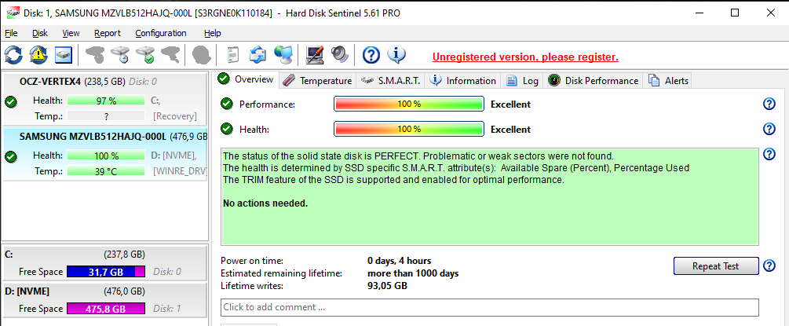Click the speaker sound toolbar icon
Screen dimensions: 789x326
[x=340, y=54]
